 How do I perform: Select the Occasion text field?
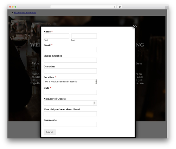click(x=70, y=71)
